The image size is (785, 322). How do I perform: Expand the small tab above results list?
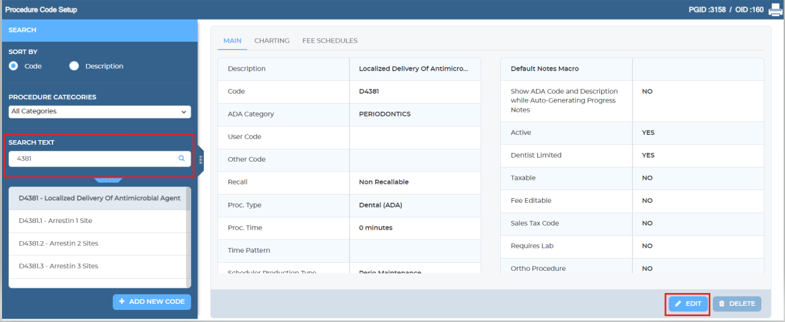click(x=108, y=180)
